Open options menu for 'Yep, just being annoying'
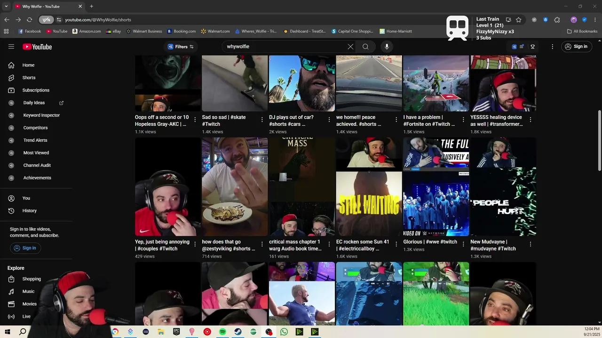Screen dimensions: 602x338 tap(195, 244)
